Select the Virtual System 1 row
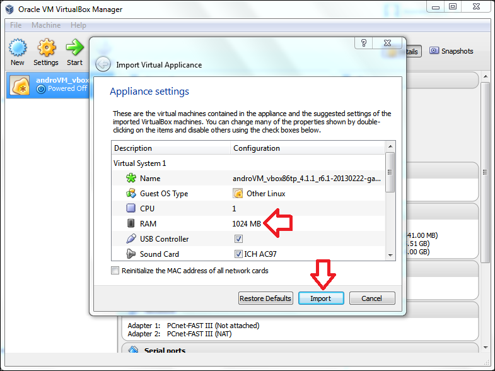The image size is (495, 371). pos(248,163)
